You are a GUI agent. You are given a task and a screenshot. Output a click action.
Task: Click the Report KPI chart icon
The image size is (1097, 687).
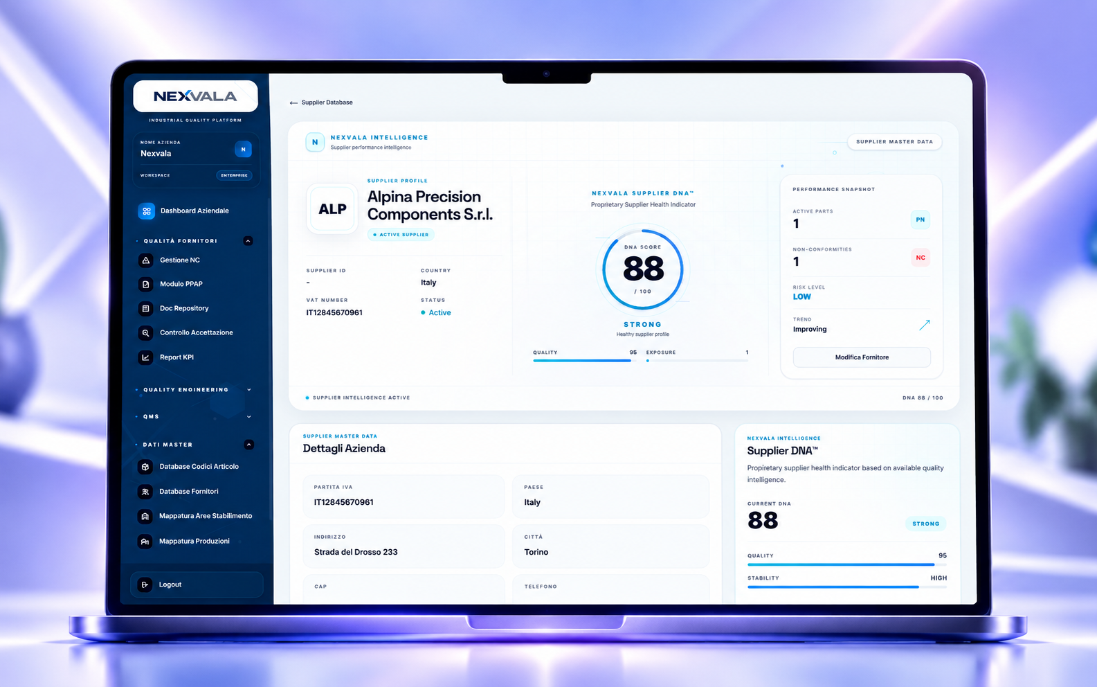[145, 357]
